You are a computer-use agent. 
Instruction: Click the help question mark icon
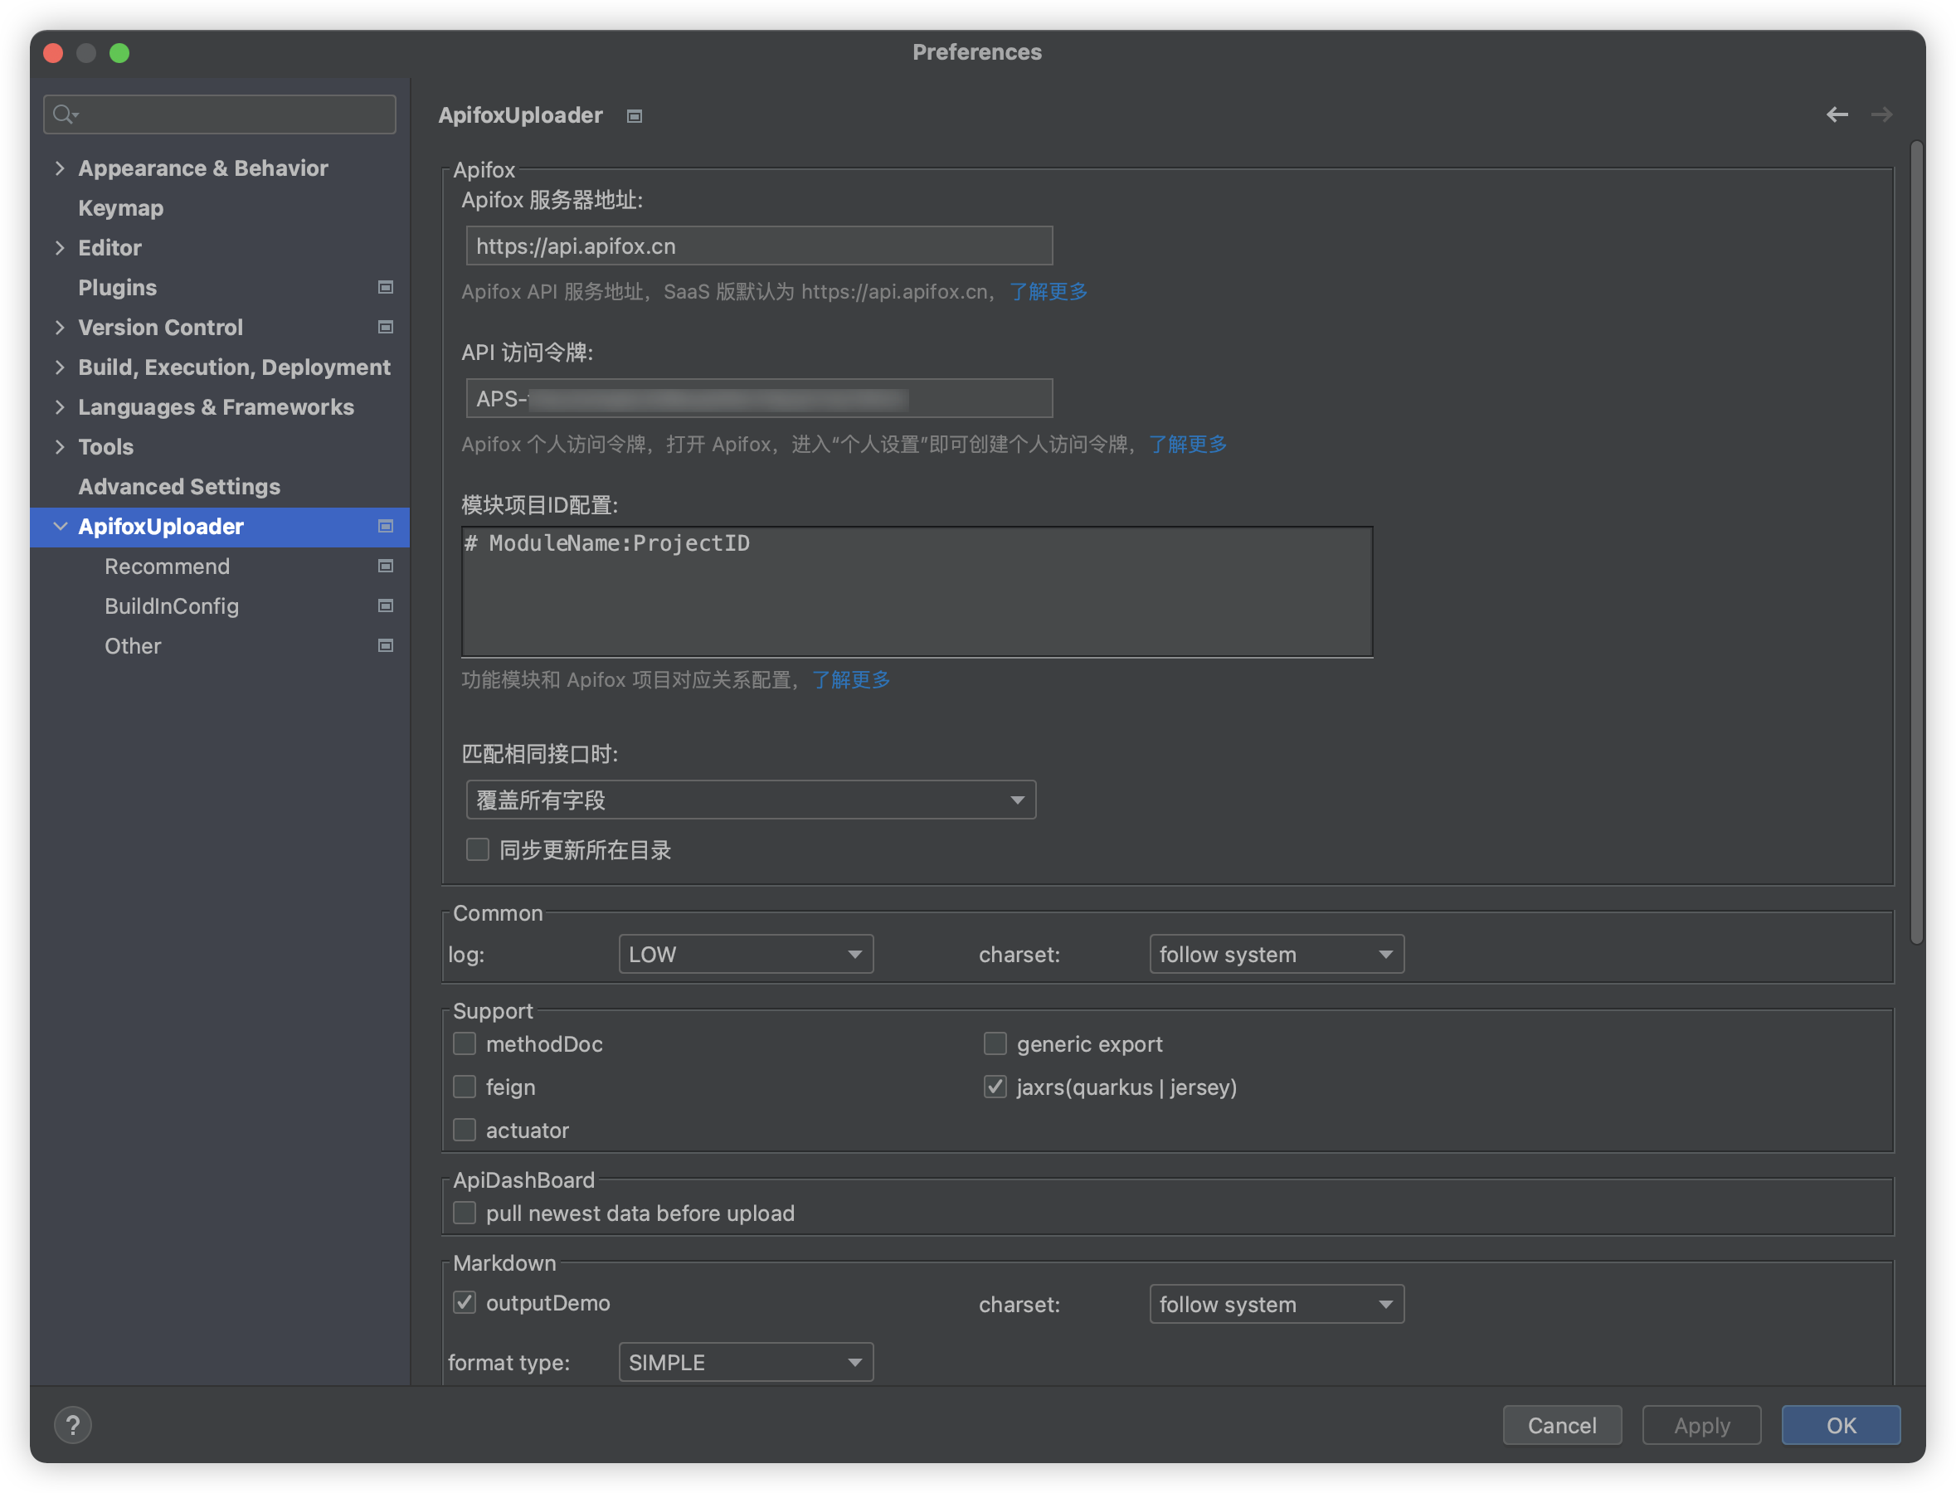[73, 1425]
